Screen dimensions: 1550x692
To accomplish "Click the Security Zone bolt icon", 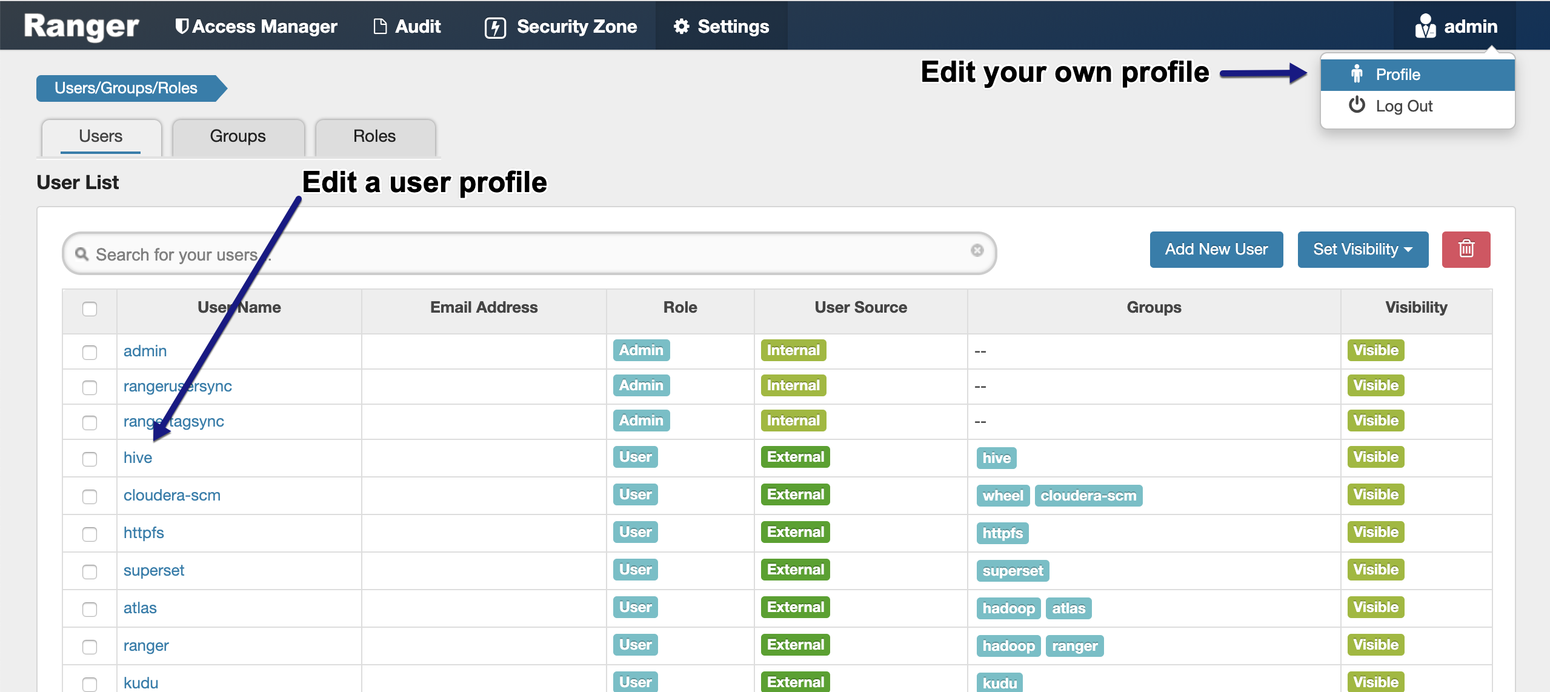I will point(495,27).
